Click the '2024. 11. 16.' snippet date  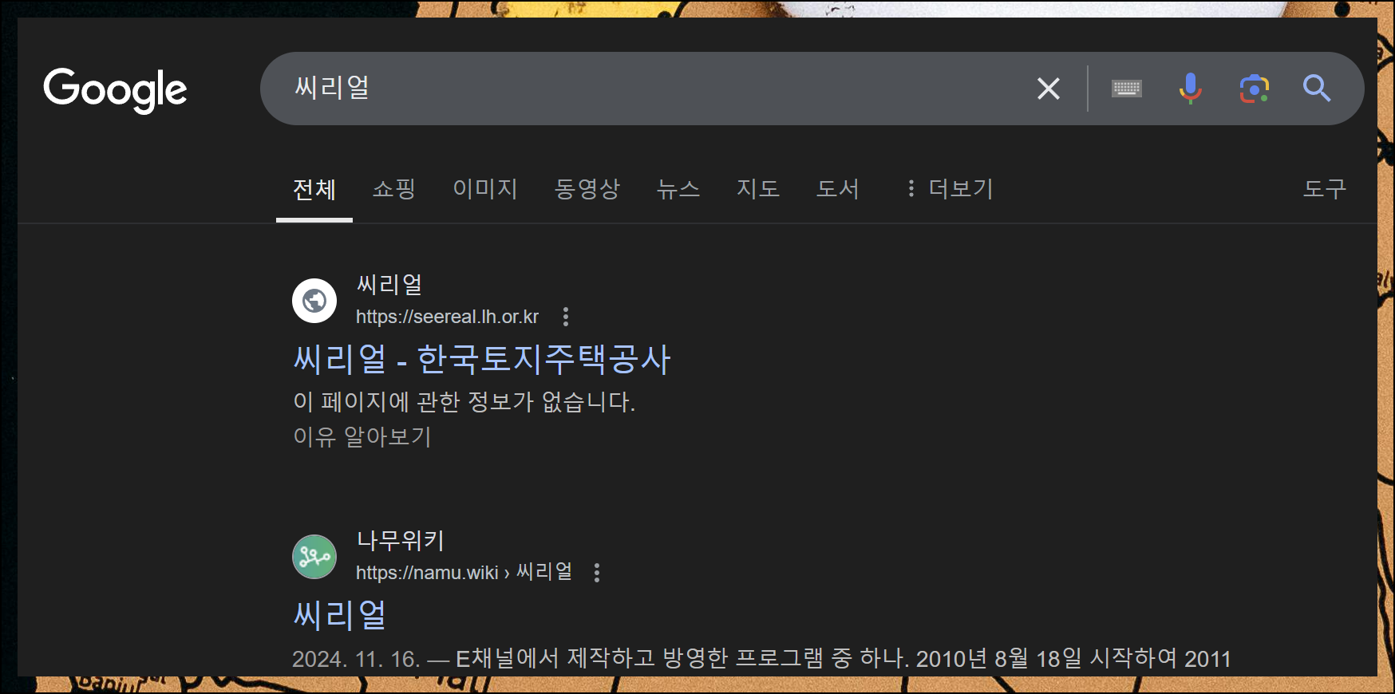[x=356, y=659]
